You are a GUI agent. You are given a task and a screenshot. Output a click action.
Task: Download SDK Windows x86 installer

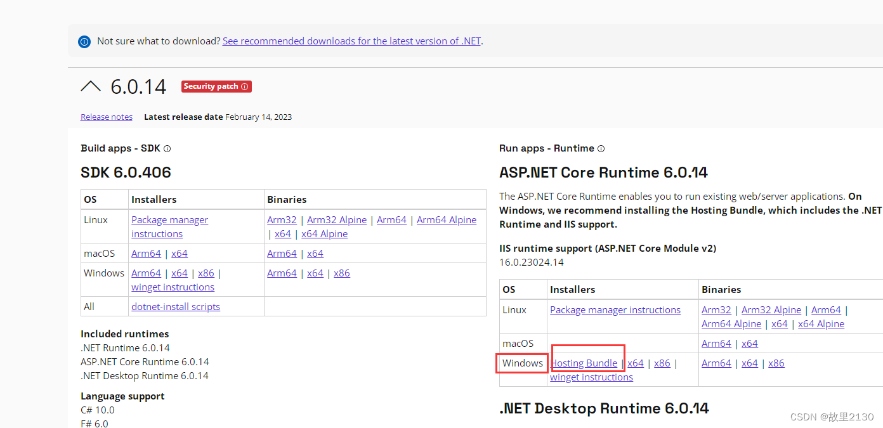tap(206, 273)
